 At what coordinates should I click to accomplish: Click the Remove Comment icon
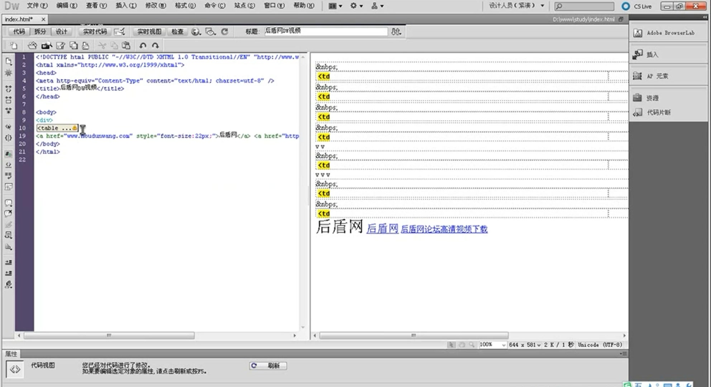(x=9, y=214)
